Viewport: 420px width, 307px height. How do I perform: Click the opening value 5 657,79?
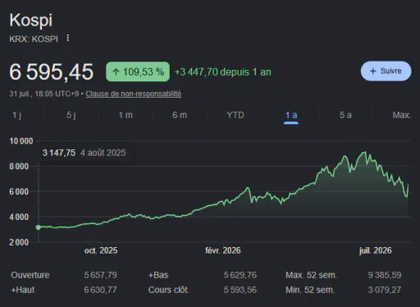point(100,275)
